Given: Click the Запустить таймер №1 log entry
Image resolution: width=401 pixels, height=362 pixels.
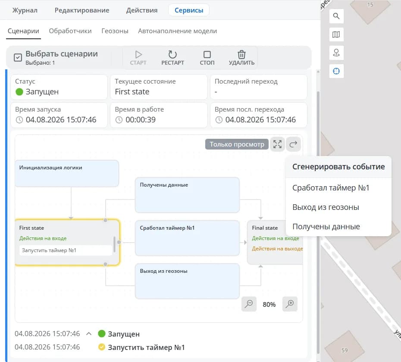Looking at the screenshot, I should click(146, 347).
